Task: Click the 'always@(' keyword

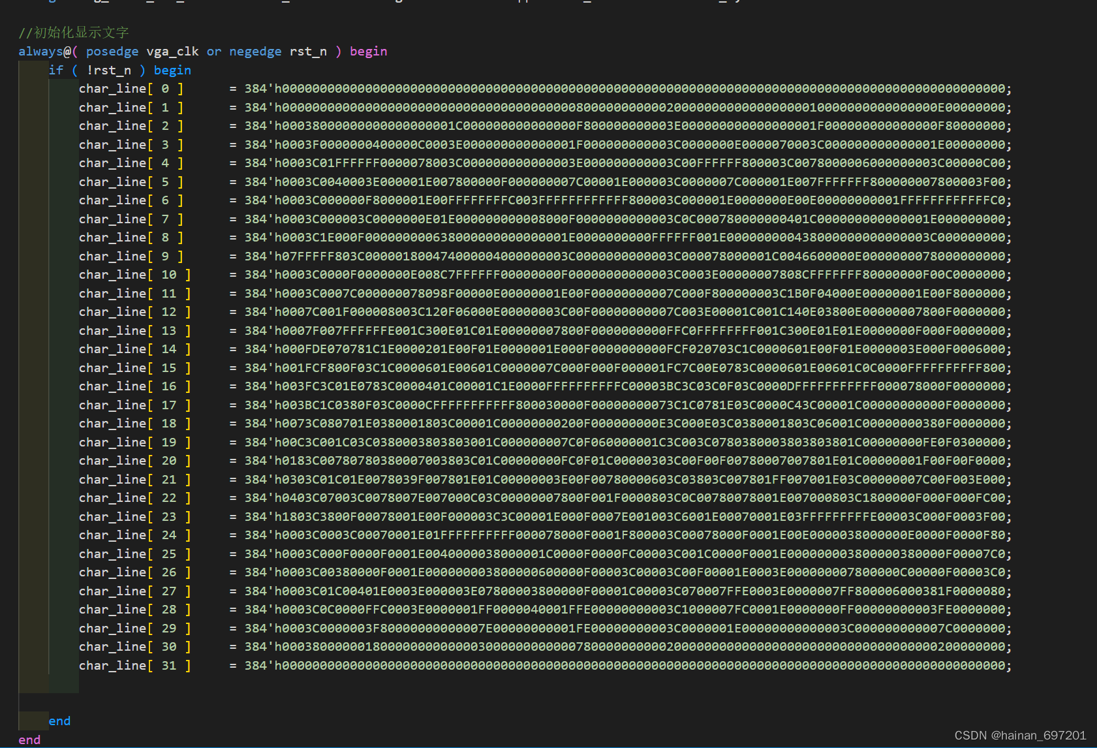Action: click(x=48, y=52)
